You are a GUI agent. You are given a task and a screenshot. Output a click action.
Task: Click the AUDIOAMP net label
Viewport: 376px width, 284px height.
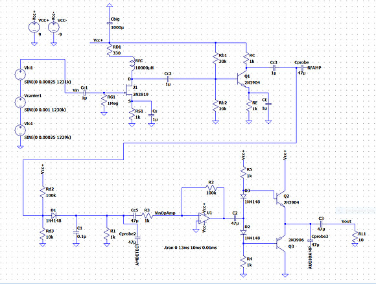pyautogui.click(x=310, y=258)
